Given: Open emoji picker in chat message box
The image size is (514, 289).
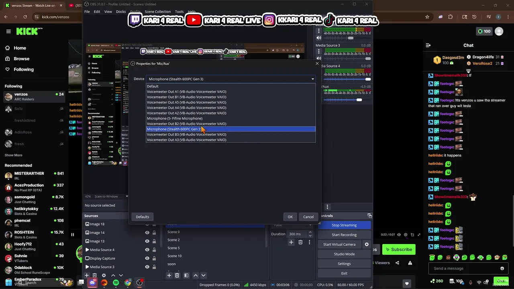Looking at the screenshot, I should point(502,269).
